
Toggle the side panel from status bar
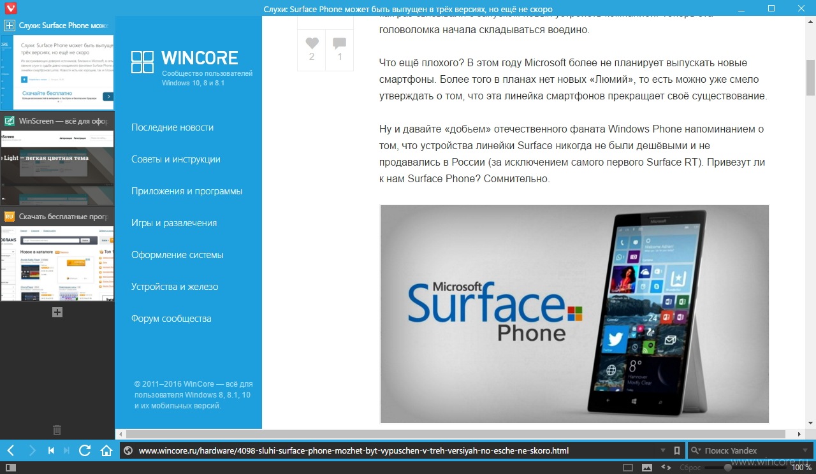tap(10, 468)
